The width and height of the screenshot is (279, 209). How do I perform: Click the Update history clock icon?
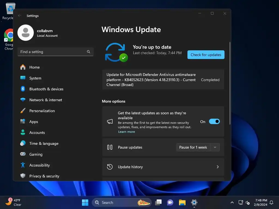110,167
